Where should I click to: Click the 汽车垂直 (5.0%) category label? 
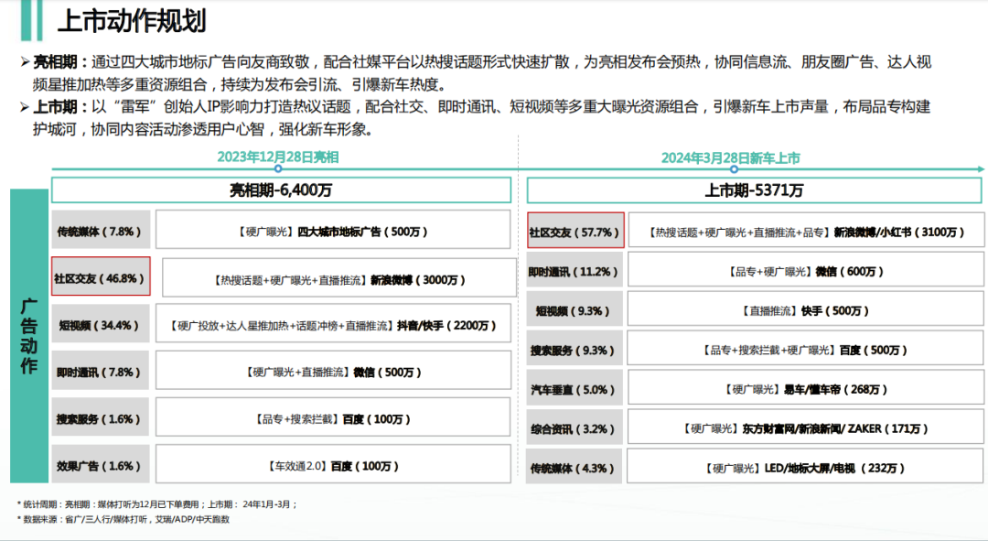point(575,389)
